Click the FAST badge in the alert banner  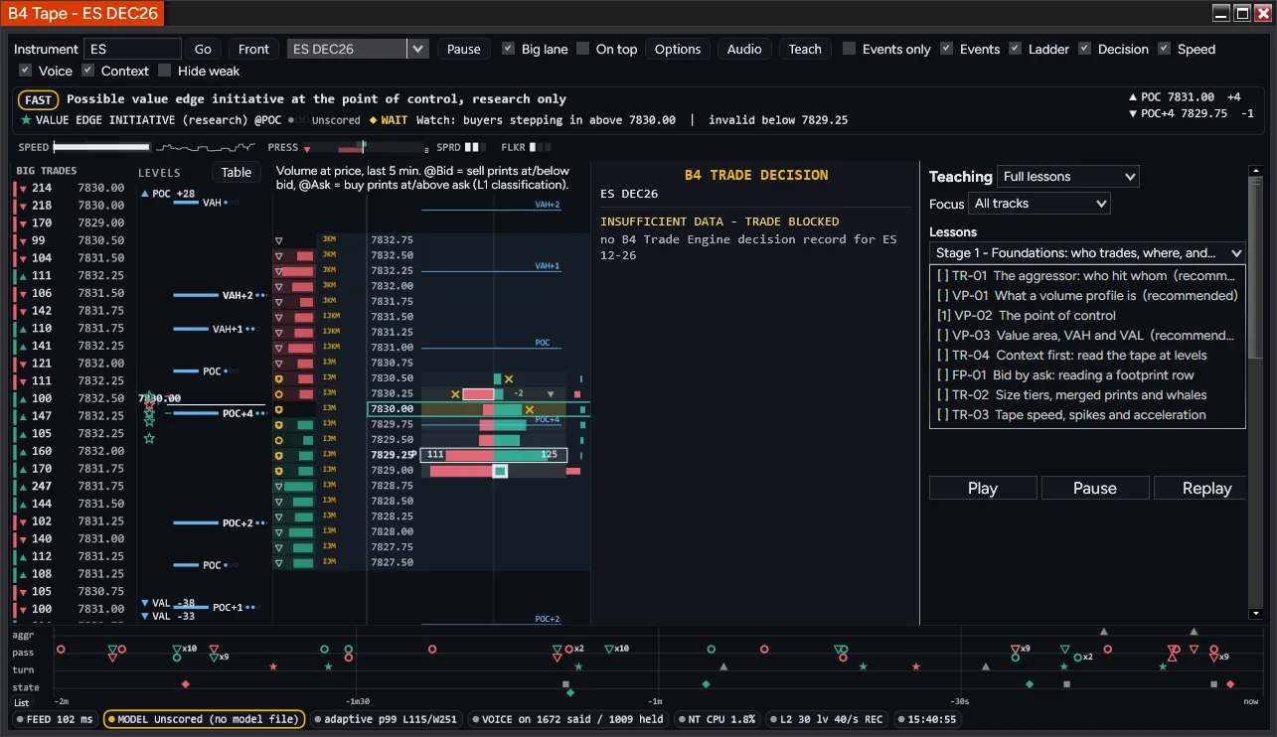[39, 100]
